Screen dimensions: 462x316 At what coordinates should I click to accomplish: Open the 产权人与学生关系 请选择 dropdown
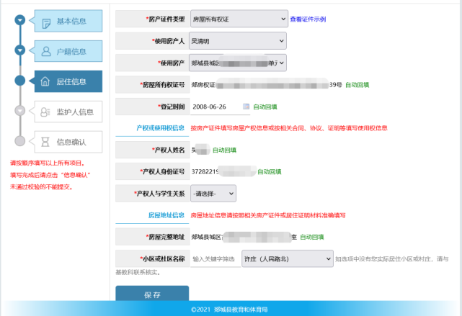tap(213, 194)
